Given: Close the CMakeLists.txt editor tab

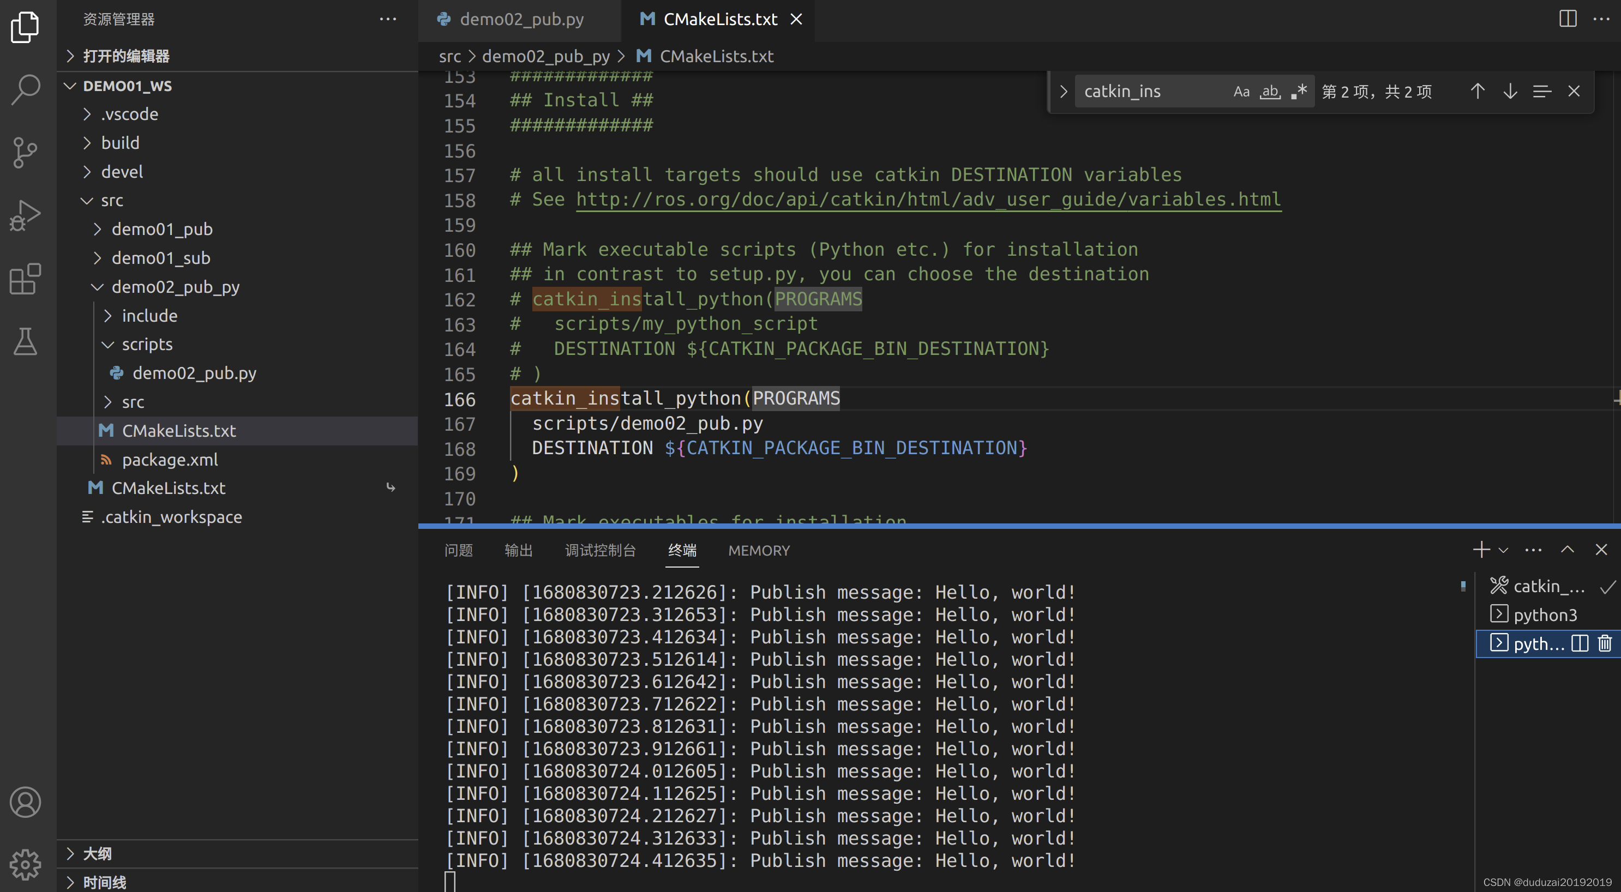Looking at the screenshot, I should pos(796,20).
